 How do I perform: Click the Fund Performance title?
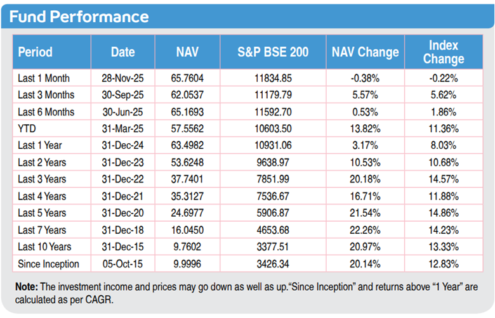click(81, 16)
